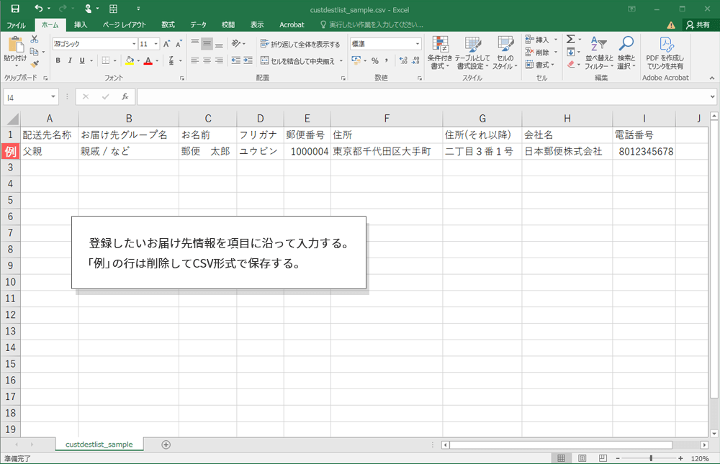The height and width of the screenshot is (464, 720).
Task: Toggle wrap text for cell contents
Action: click(300, 44)
